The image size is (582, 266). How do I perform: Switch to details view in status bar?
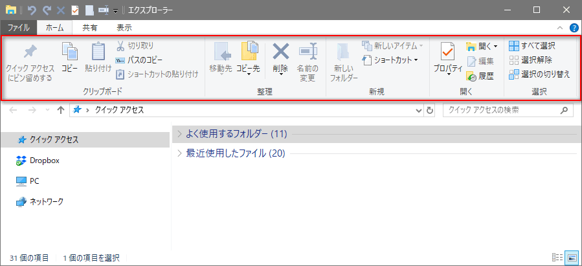click(x=557, y=258)
